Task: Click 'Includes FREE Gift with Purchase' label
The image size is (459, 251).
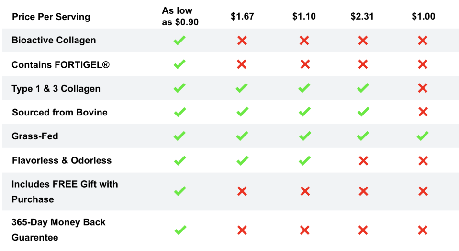Action: [65, 191]
